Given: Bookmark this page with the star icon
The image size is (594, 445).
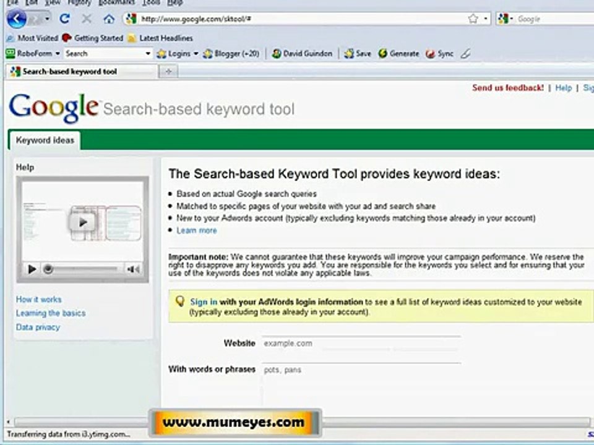Looking at the screenshot, I should click(x=473, y=19).
